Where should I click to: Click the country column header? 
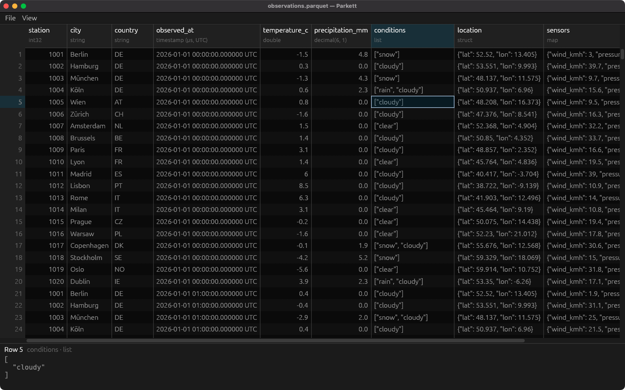[132, 36]
